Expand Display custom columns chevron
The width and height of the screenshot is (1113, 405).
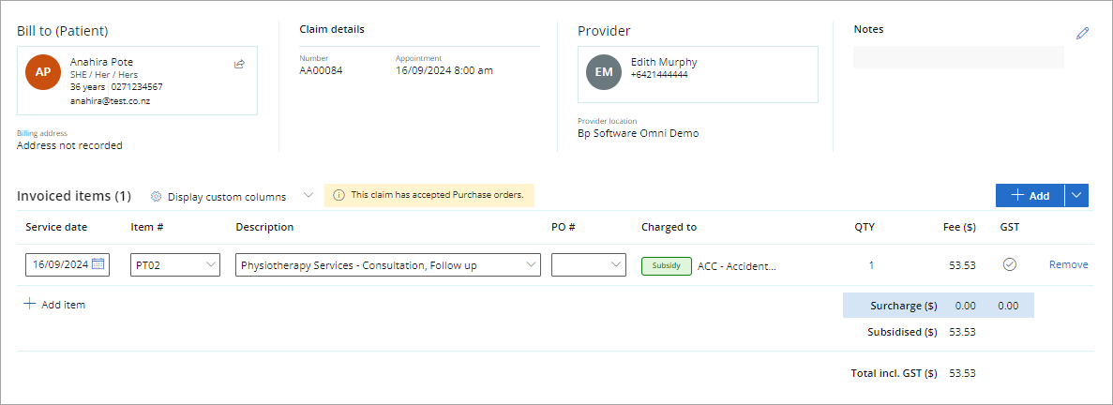pos(308,195)
